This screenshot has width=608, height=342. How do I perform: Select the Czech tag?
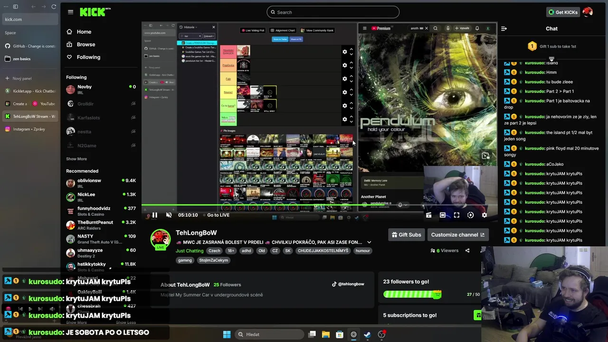214,251
